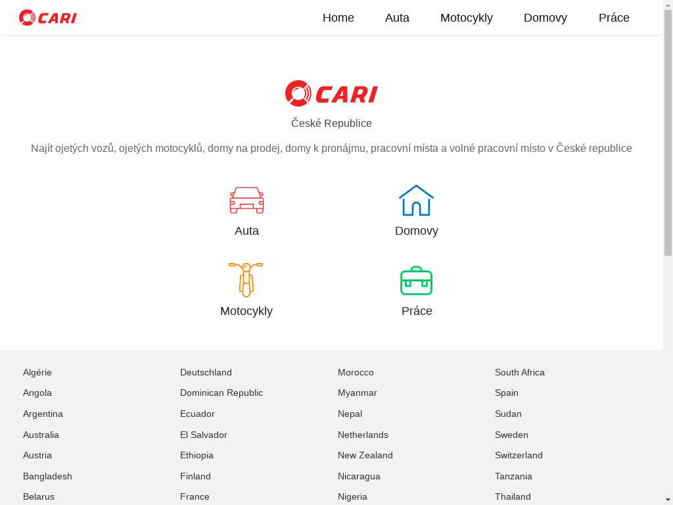Select Motocykly in the top navigation
Viewport: 673px width, 505px height.
467,18
